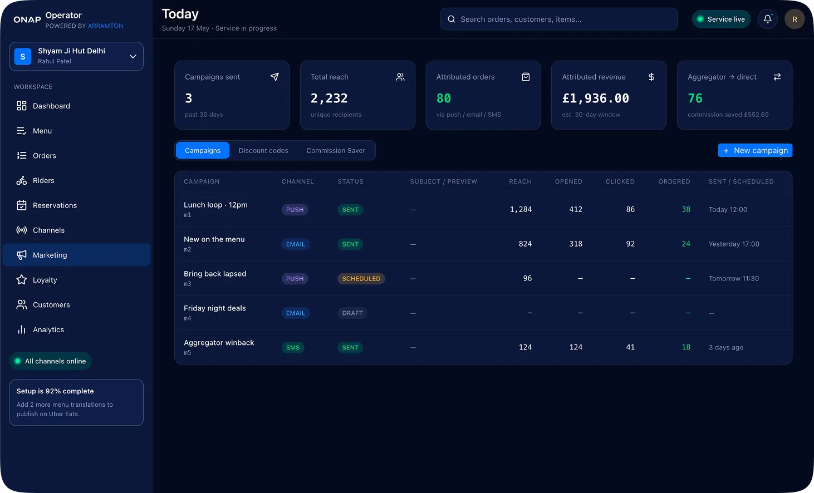Sort by the ORDERED column header
The height and width of the screenshot is (493, 814).
point(674,181)
